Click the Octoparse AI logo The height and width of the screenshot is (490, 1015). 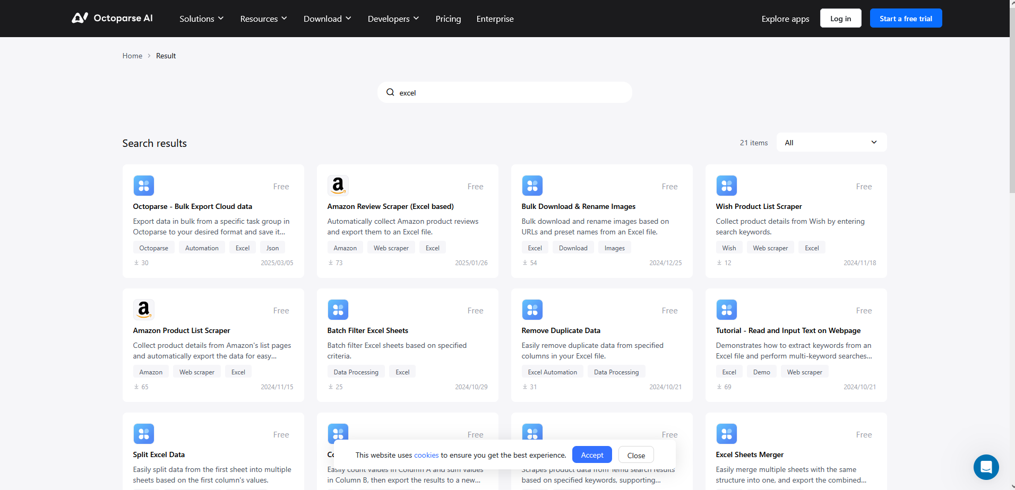112,18
